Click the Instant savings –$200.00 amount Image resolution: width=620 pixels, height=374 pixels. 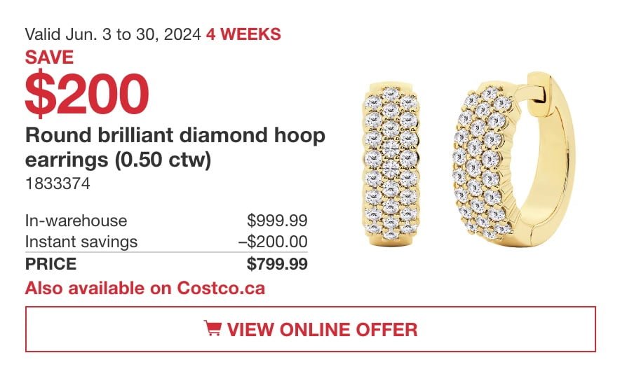(273, 242)
